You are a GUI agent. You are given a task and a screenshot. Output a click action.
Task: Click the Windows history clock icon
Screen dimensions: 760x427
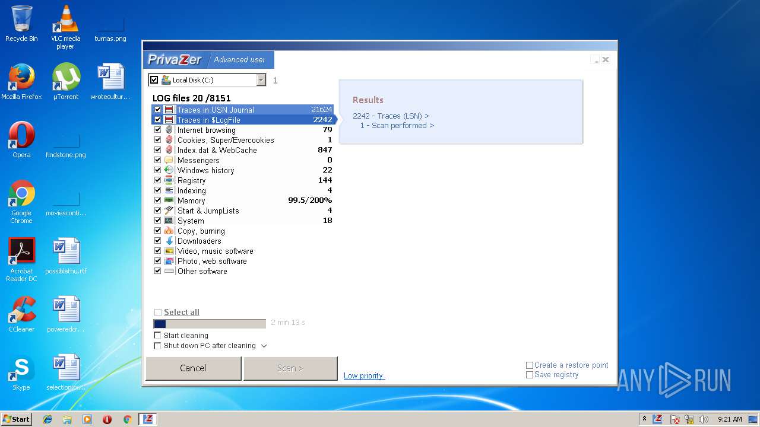coord(169,170)
